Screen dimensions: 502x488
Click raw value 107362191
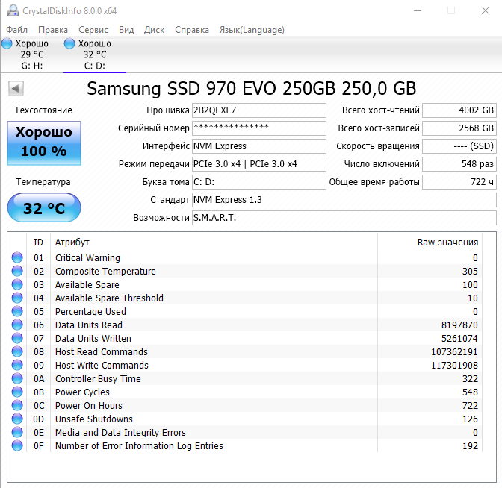click(x=454, y=351)
